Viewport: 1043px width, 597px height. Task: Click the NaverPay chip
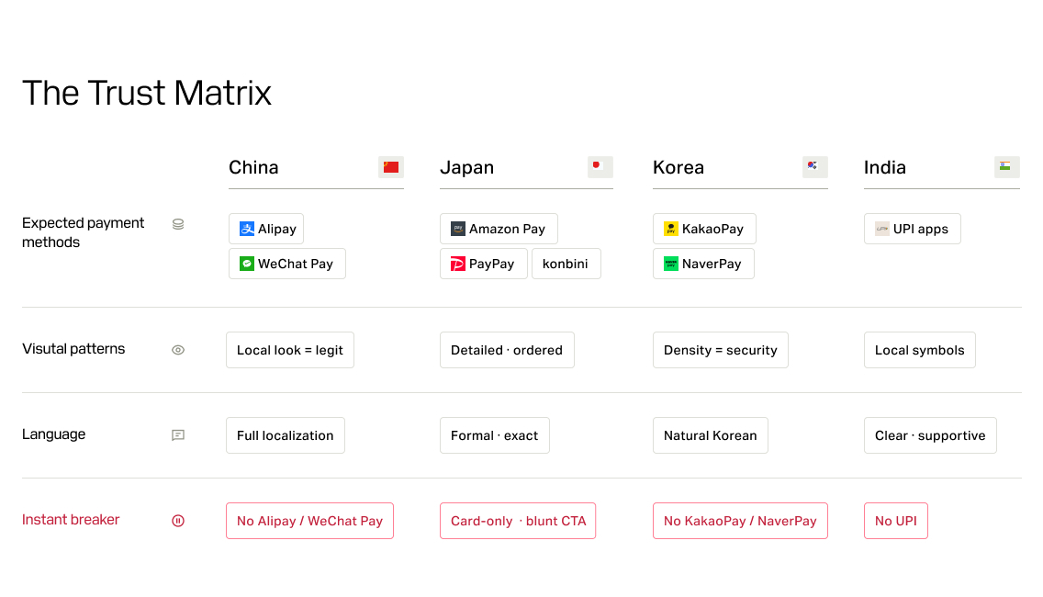coord(703,264)
